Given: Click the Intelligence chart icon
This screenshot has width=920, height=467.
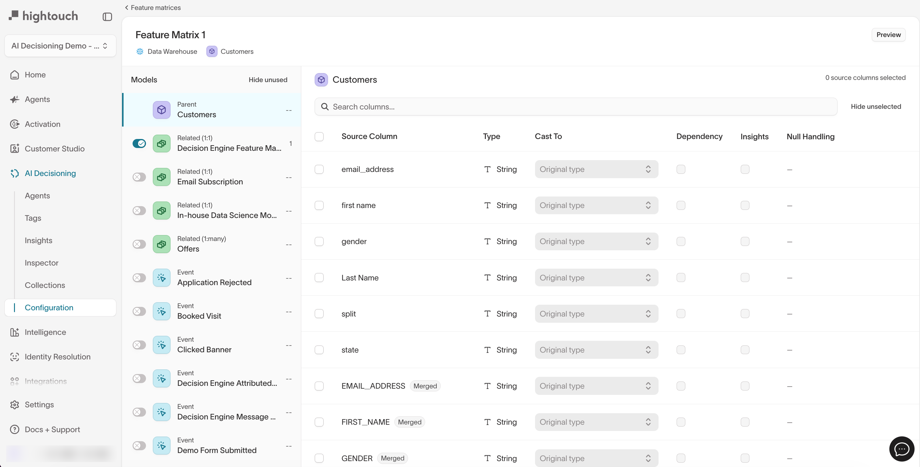Looking at the screenshot, I should (15, 332).
